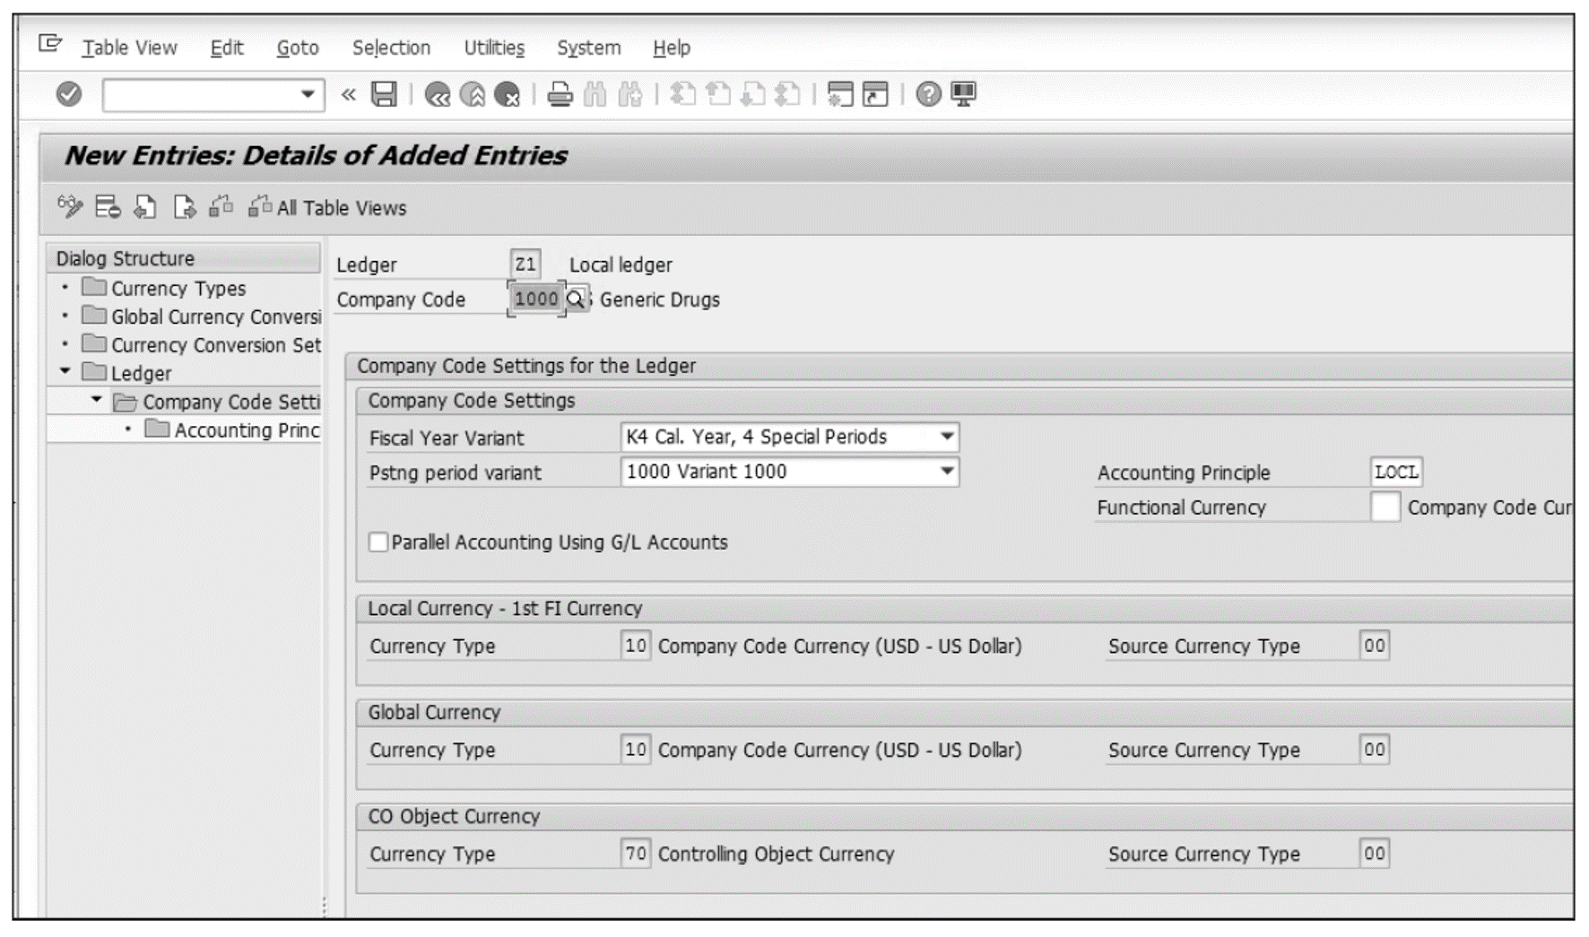Enable Parallel Accounting Using G/L Accounts
This screenshot has height=937, width=1589.
click(x=378, y=542)
